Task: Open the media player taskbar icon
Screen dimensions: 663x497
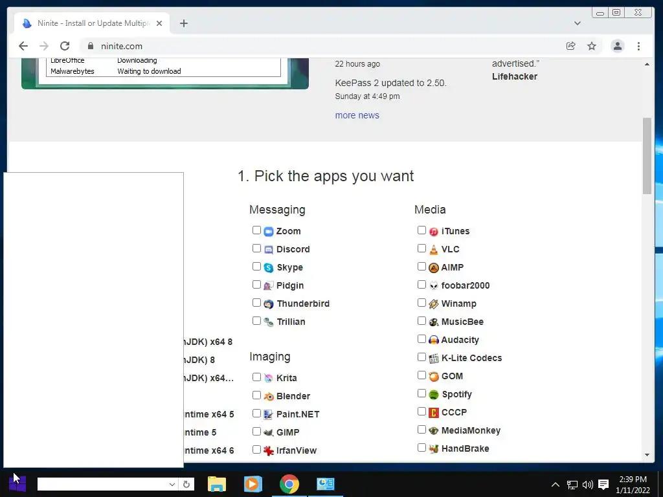Action: point(253,484)
